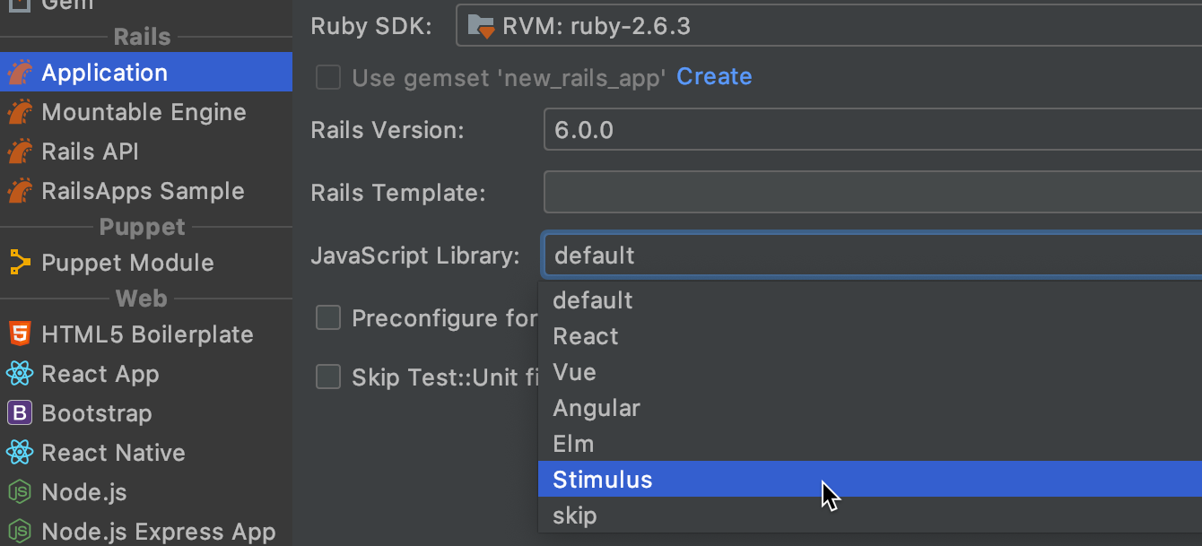1202x546 pixels.
Task: Select Node.js Express App project type
Action: click(x=159, y=532)
